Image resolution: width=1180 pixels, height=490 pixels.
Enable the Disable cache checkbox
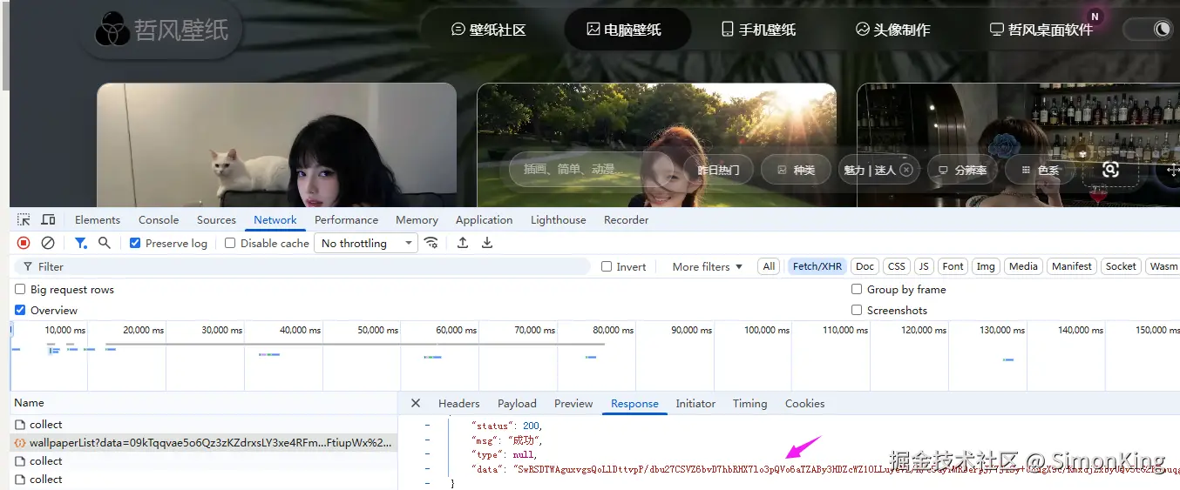(230, 243)
